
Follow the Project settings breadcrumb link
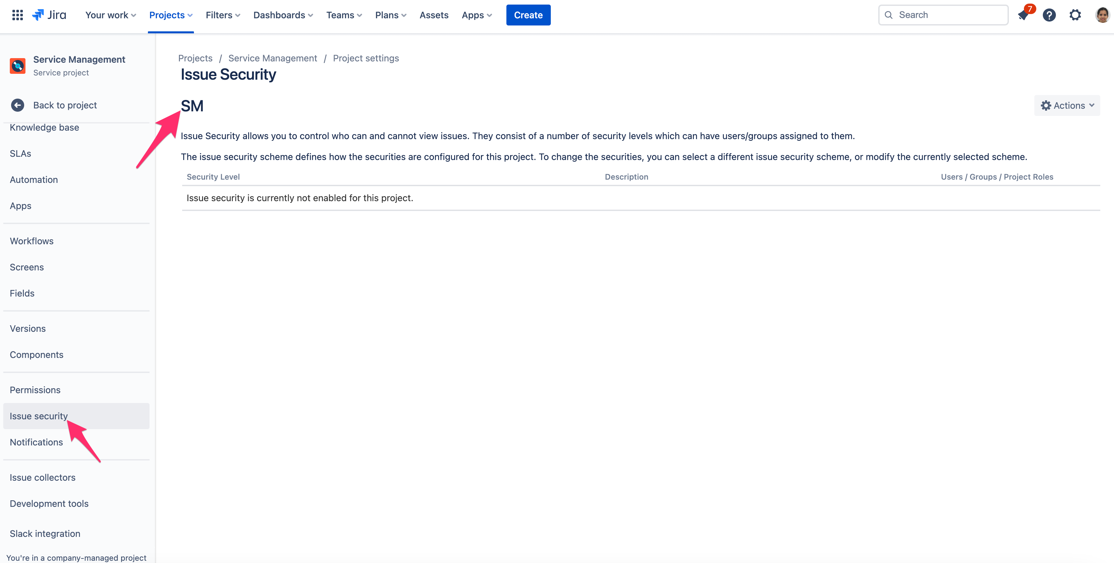[365, 58]
